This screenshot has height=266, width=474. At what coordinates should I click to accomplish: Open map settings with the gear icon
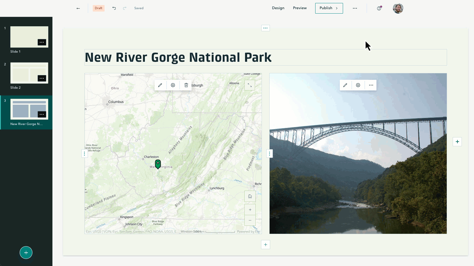click(x=173, y=85)
